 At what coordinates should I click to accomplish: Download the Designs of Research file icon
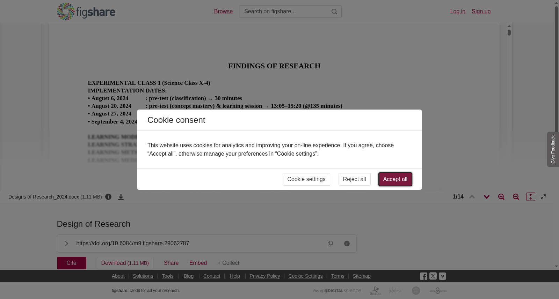coord(121,197)
